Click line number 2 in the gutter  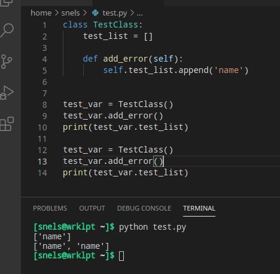click(45, 36)
